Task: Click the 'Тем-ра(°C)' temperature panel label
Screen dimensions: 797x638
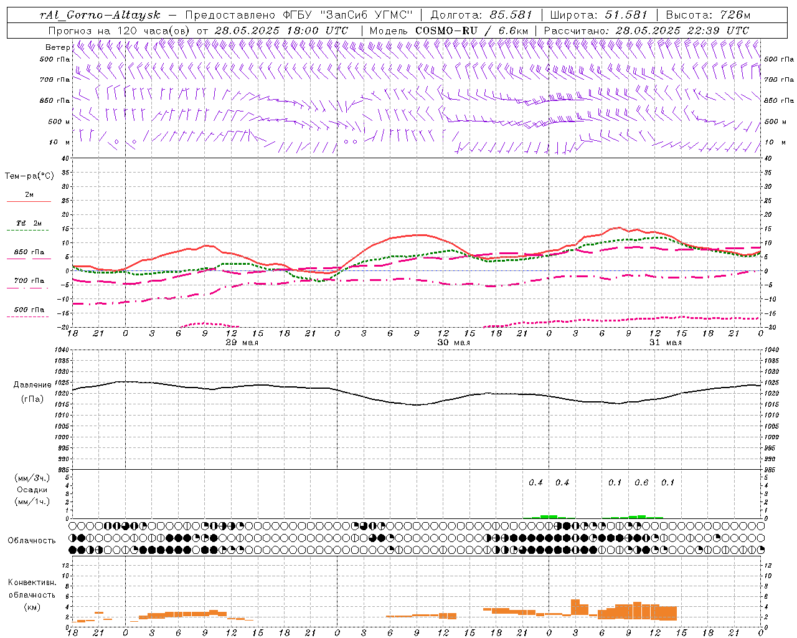Action: click(29, 176)
